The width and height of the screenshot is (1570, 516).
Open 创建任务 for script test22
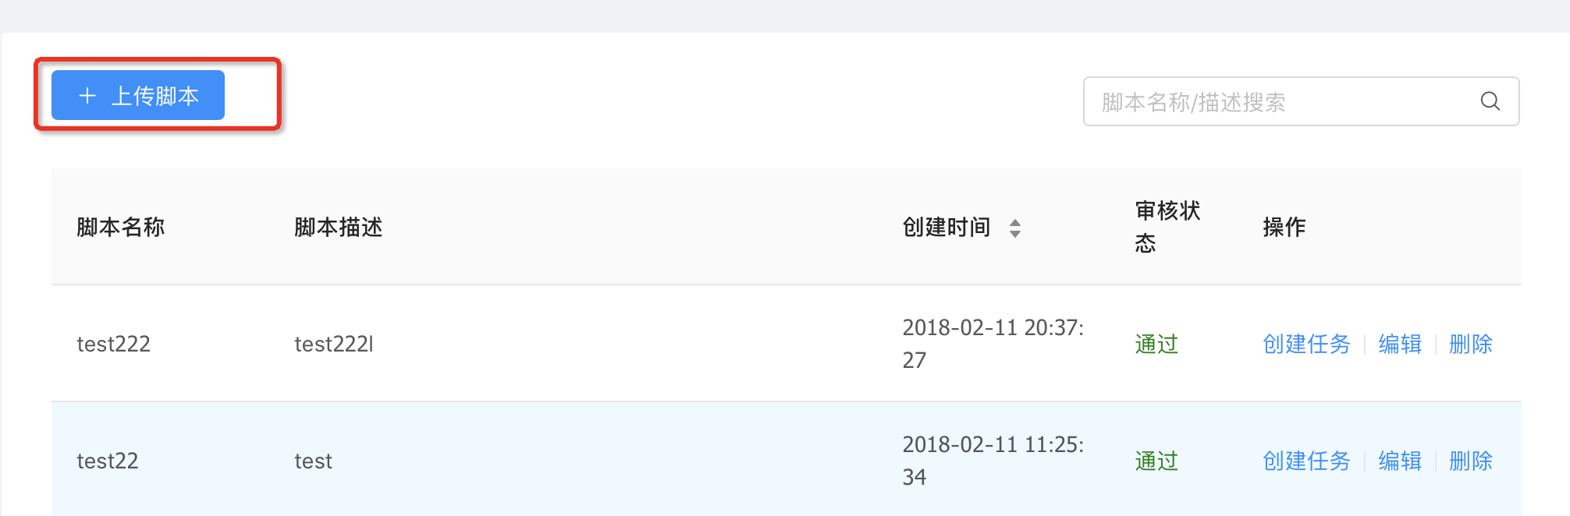[x=1305, y=461]
